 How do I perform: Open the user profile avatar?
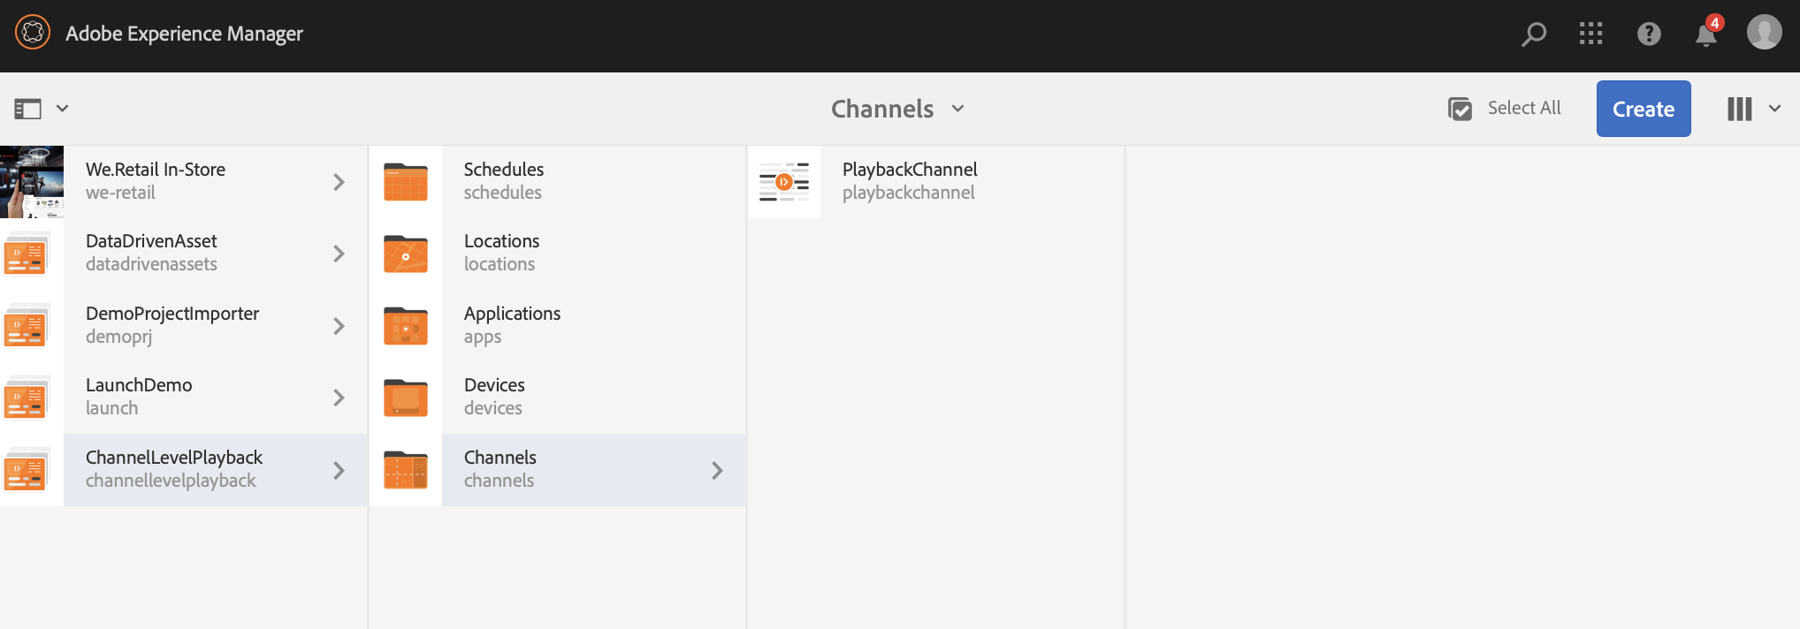pyautogui.click(x=1764, y=33)
